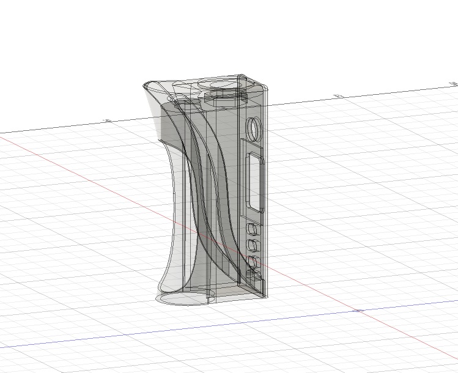This screenshot has height=373, width=458.
Task: Select the small port cutout below the button holes
Action: pos(253,275)
